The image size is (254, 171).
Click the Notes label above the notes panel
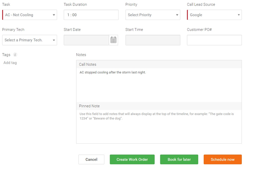click(81, 55)
